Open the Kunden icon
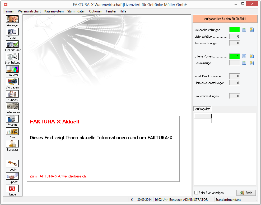The height and width of the screenshot is (205, 261). [x=12, y=94]
